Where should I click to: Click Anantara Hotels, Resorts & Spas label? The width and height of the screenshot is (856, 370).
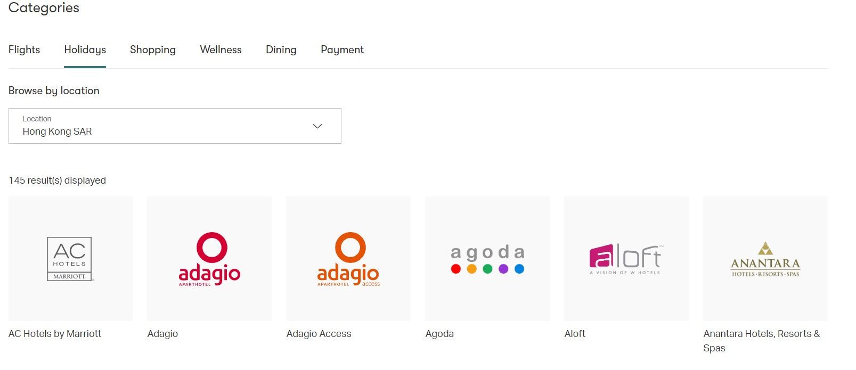761,334
